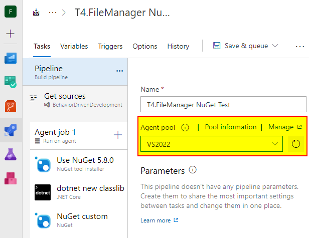Open the Artifacts sidebar icon
Screen dimensions: 310x238
pyautogui.click(x=11, y=178)
